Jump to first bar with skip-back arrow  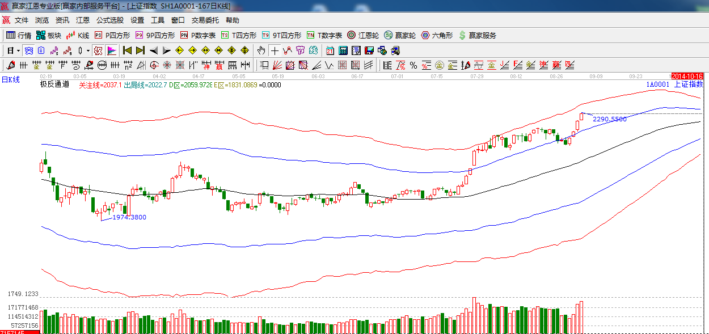click(127, 50)
